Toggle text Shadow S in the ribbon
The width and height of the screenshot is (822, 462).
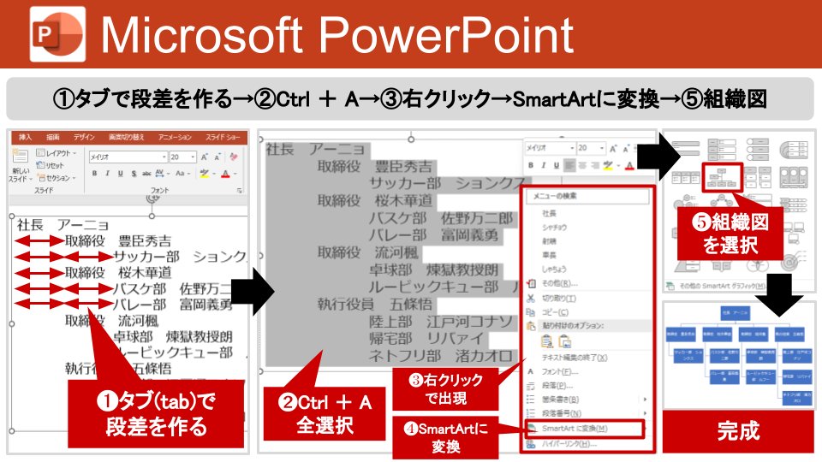[134, 174]
